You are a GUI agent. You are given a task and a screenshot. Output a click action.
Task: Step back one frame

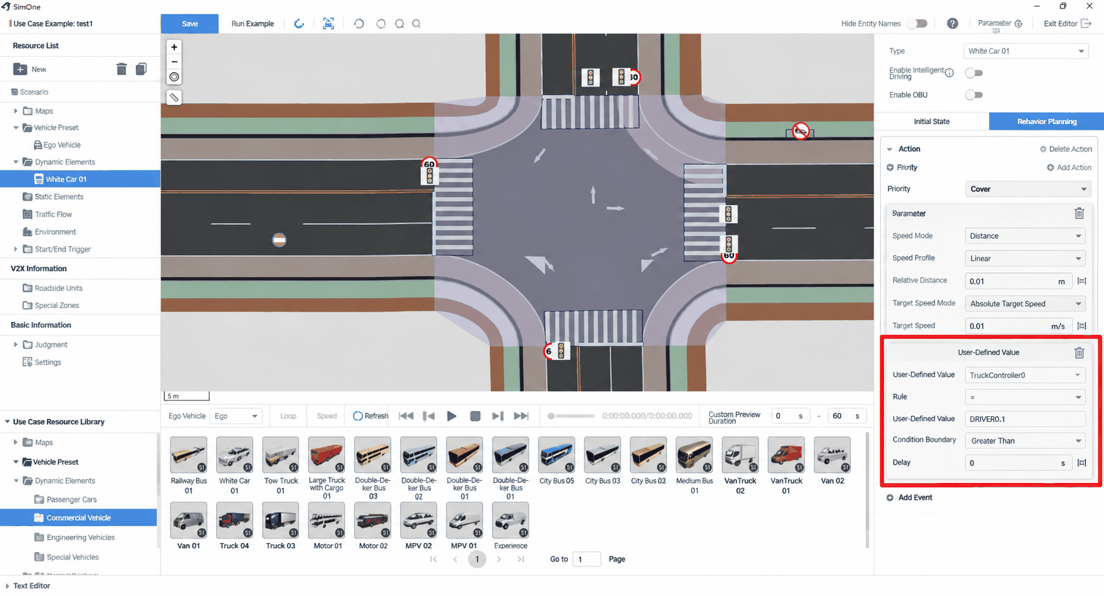[x=428, y=416]
